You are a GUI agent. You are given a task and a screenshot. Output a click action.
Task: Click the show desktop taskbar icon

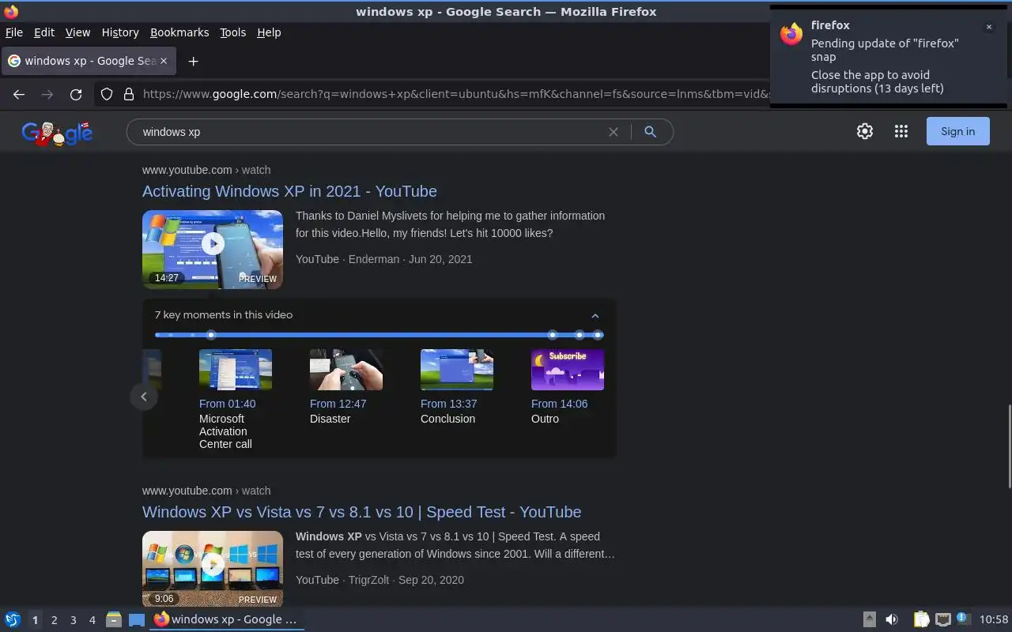pyautogui.click(x=137, y=619)
